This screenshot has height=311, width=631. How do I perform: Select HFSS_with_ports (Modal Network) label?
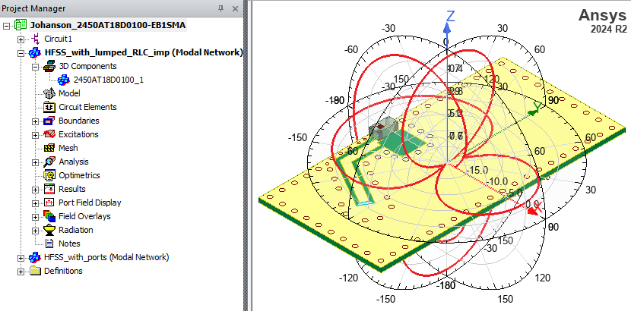point(106,257)
